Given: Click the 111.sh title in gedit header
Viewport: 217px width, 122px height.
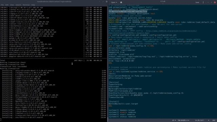Looking at the screenshot, I should (163, 1).
